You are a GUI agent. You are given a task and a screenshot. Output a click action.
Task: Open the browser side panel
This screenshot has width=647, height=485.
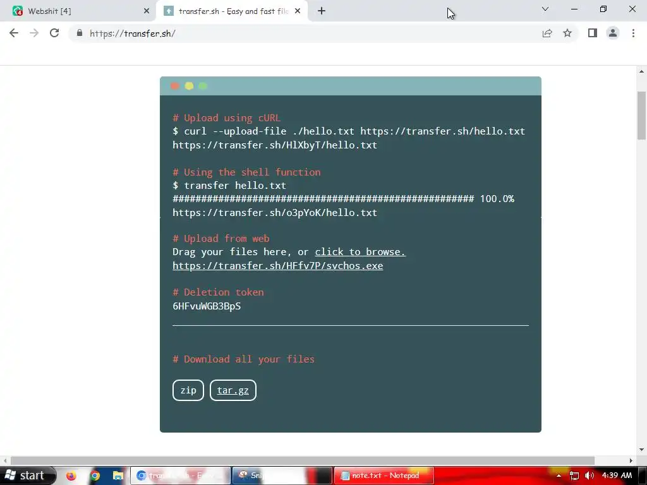[593, 33]
